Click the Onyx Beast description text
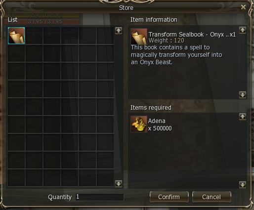The height and width of the screenshot is (210, 254). tap(176, 55)
